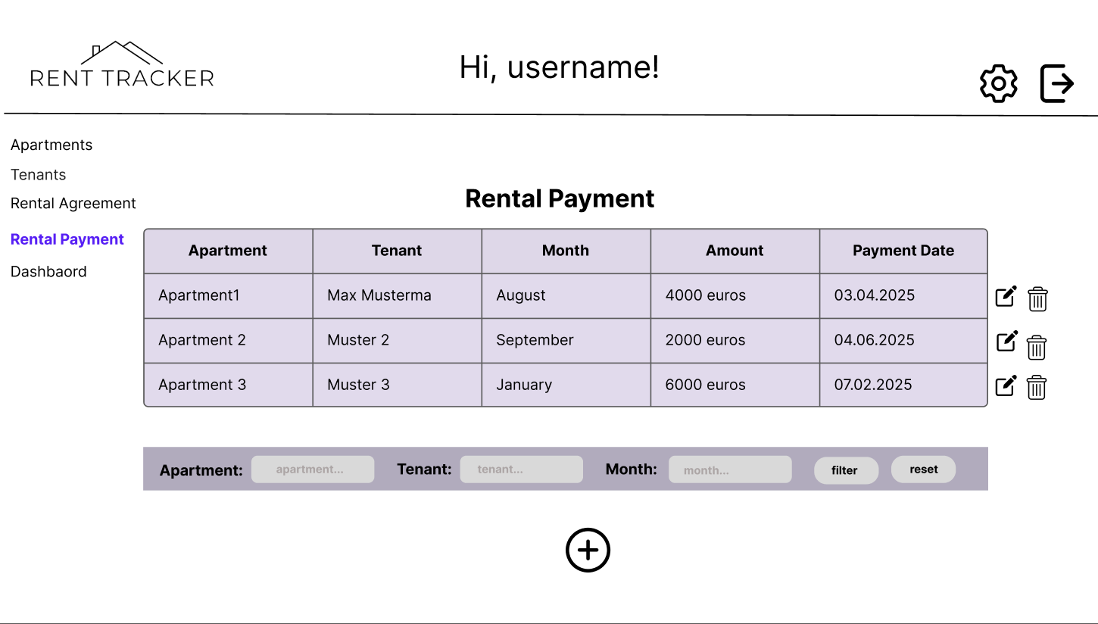The width and height of the screenshot is (1098, 624).
Task: Click the apartment filter input field
Action: 312,470
